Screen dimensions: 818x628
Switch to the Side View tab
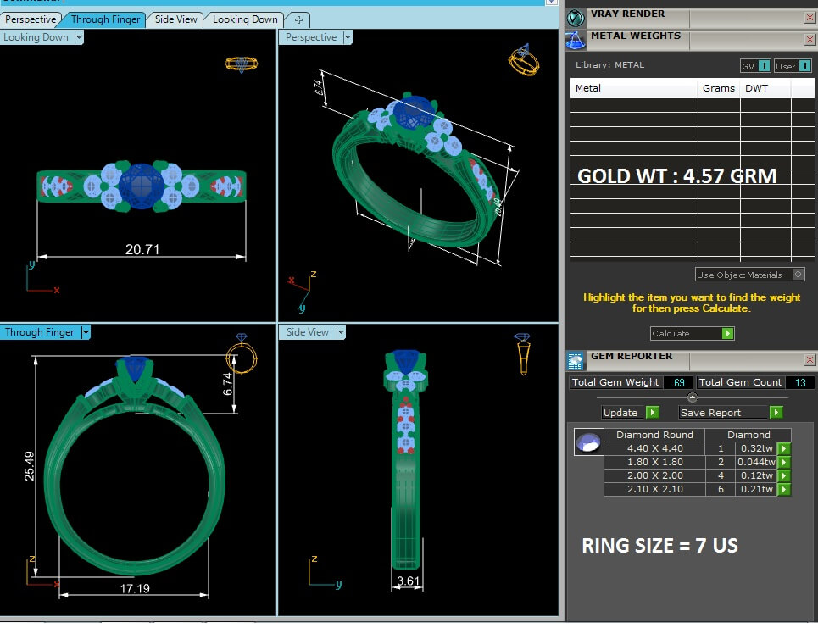[x=175, y=19]
